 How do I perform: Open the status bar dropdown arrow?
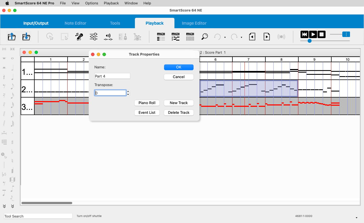point(357,218)
